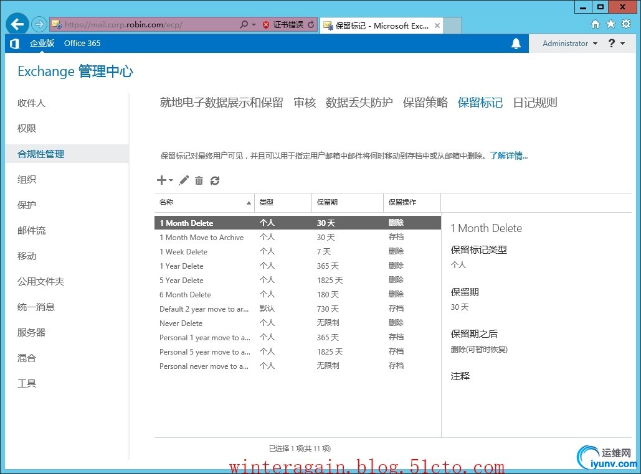Click the browser Back arrow button
The width and height of the screenshot is (641, 474).
coord(17,24)
